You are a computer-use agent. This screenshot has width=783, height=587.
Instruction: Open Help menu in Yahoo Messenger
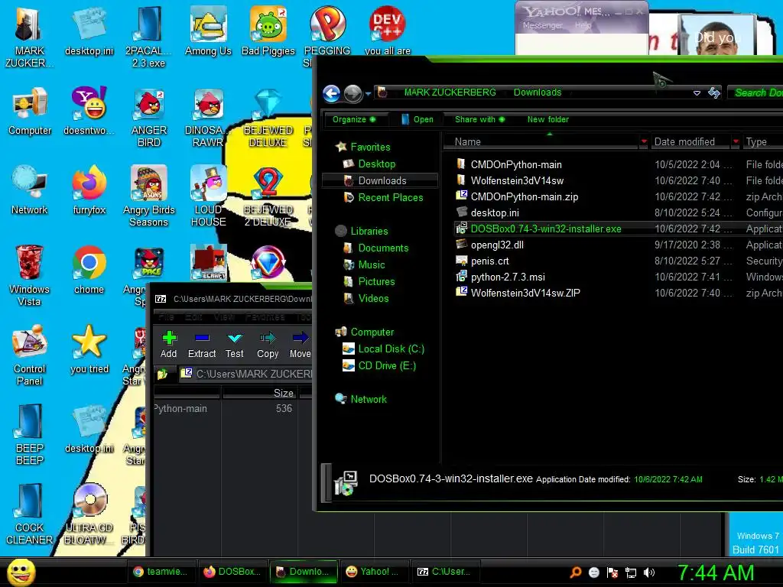(583, 25)
